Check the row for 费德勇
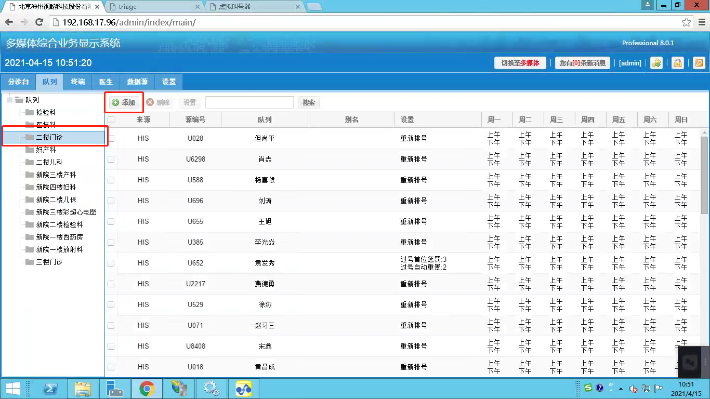The image size is (710, 399). (x=111, y=284)
